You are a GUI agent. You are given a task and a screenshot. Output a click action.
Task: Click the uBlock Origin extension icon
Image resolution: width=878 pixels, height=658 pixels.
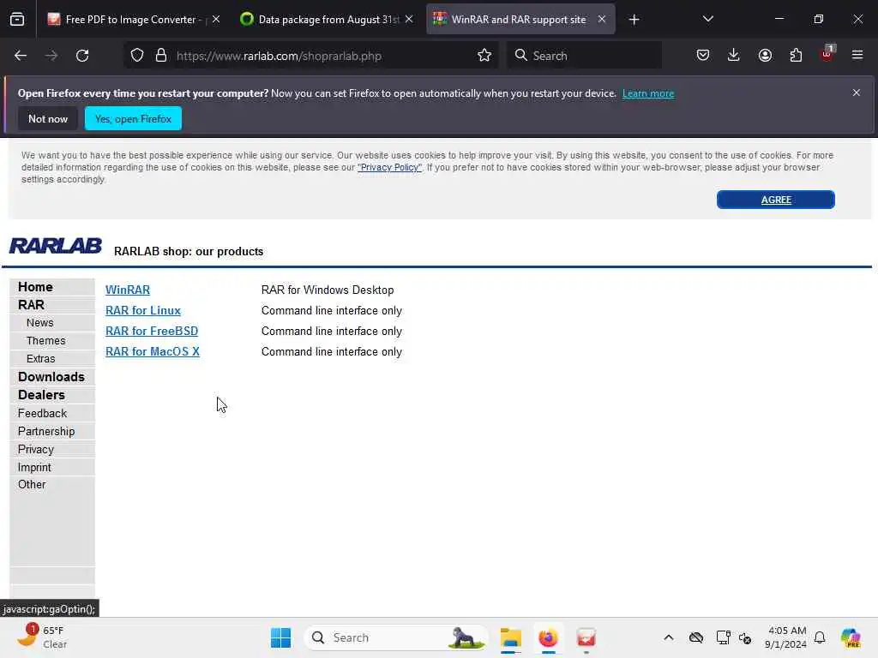coord(827,54)
